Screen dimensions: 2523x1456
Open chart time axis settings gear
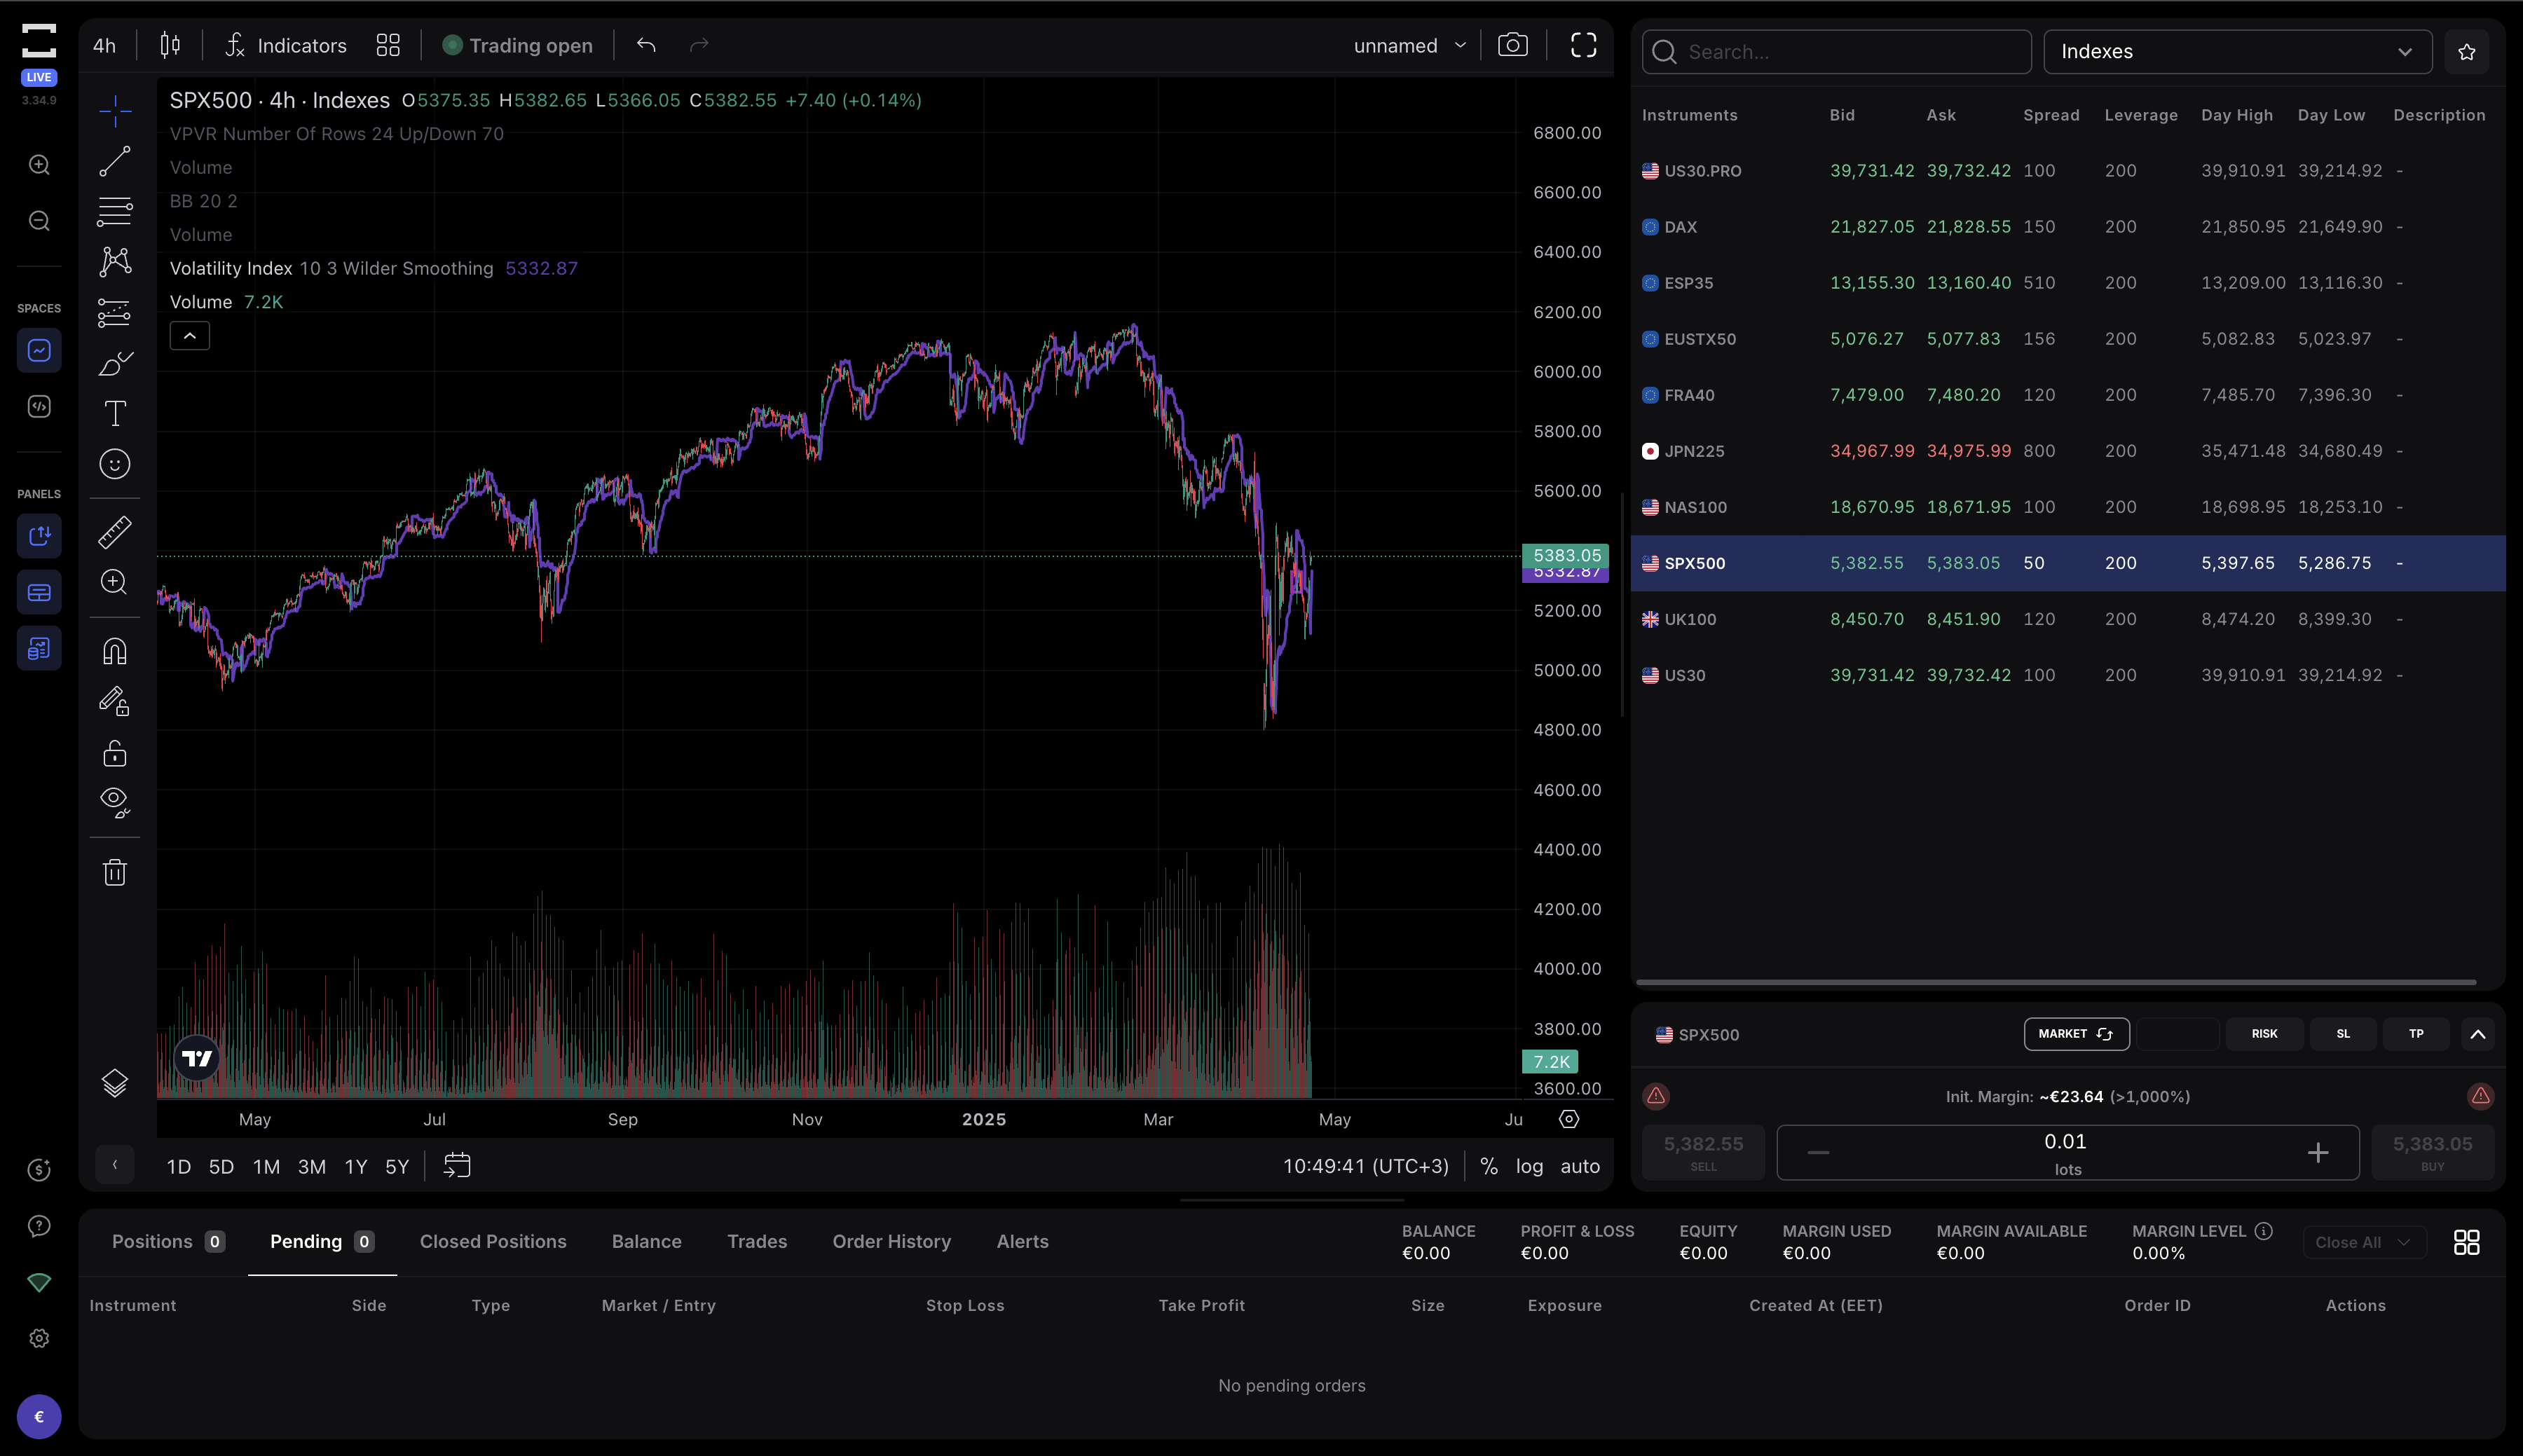pos(1569,1119)
